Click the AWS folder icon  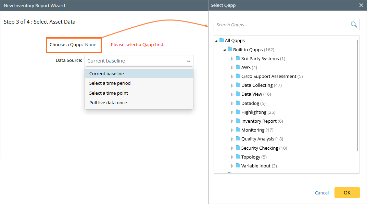[238, 67]
